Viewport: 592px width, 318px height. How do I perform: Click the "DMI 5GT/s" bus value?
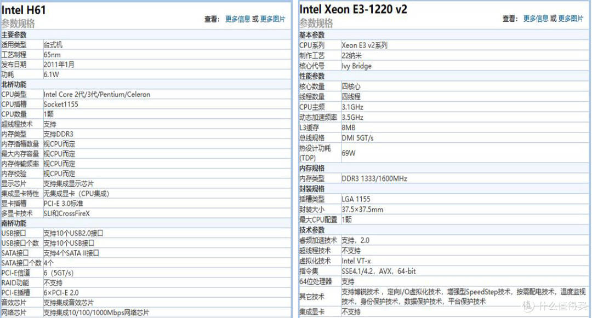[x=358, y=138]
